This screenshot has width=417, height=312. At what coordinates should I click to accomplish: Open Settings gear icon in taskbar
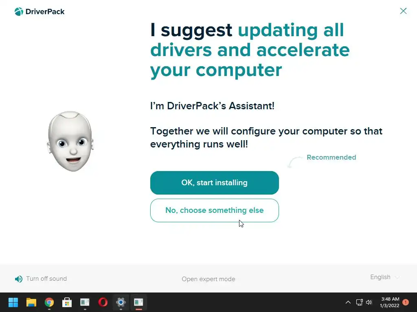121,302
